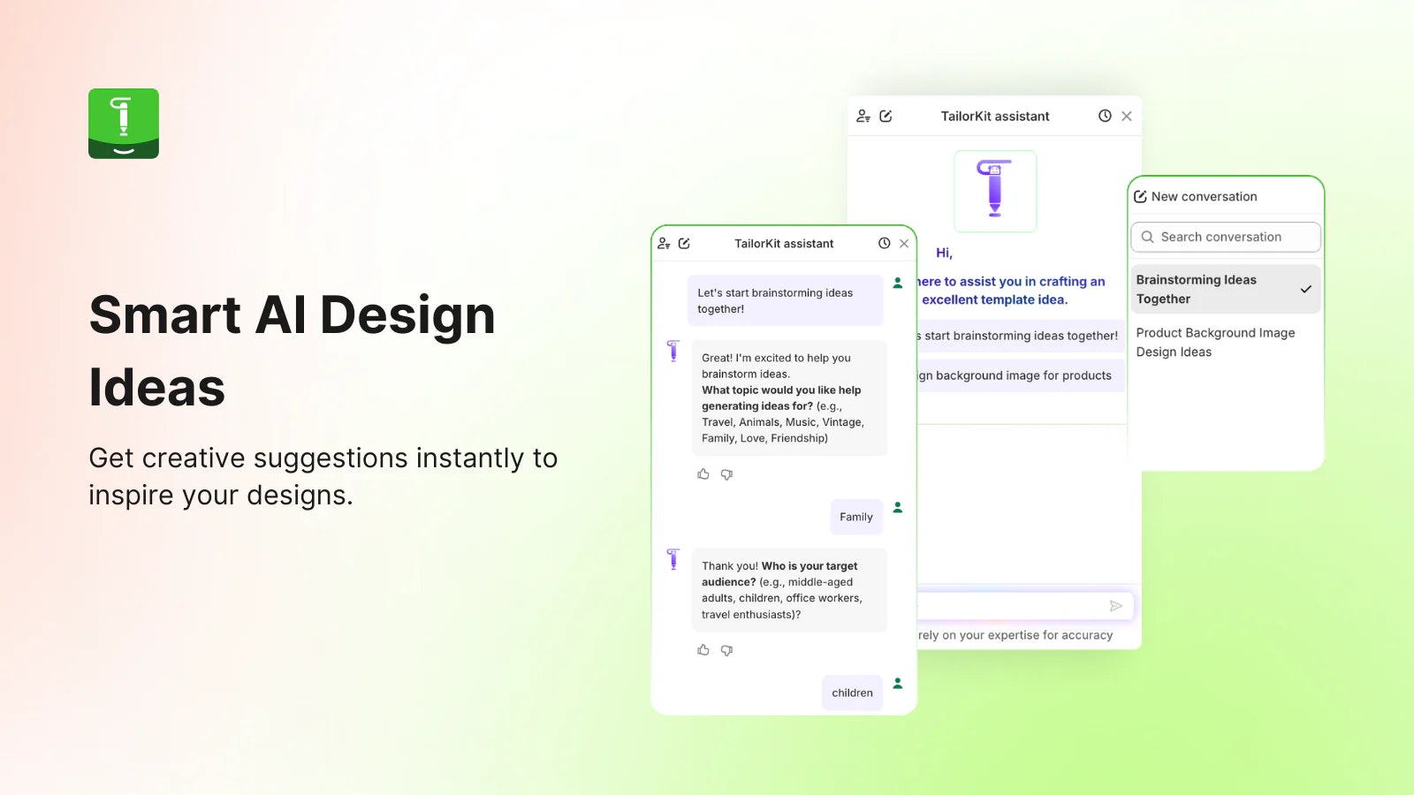
Task: Click the search magnifier icon
Action: 1148,237
